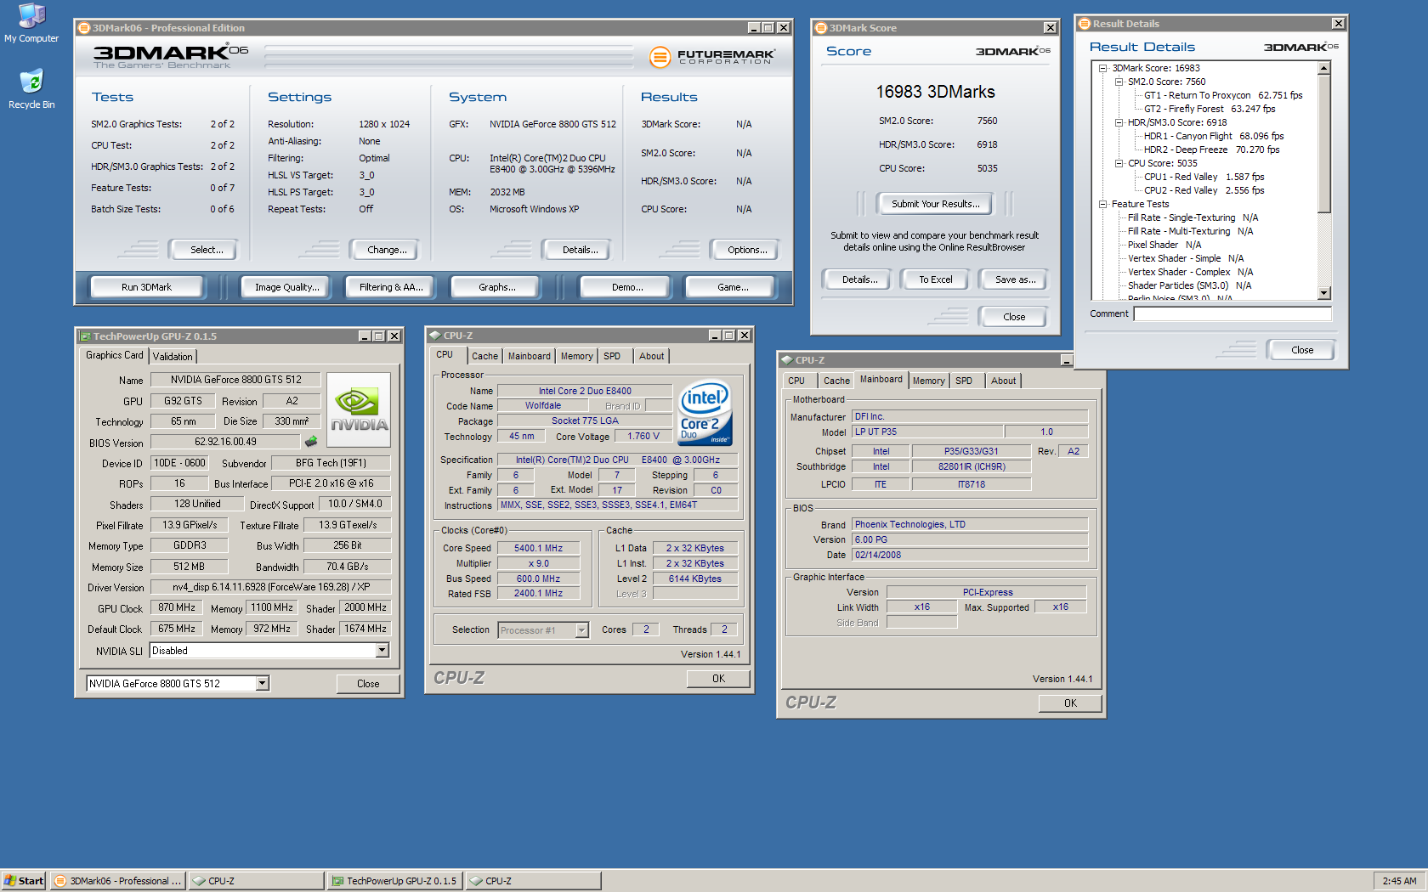This screenshot has width=1428, height=892.
Task: Collapse the SM2.0 Score 7560 tree node
Action: pos(1119,82)
